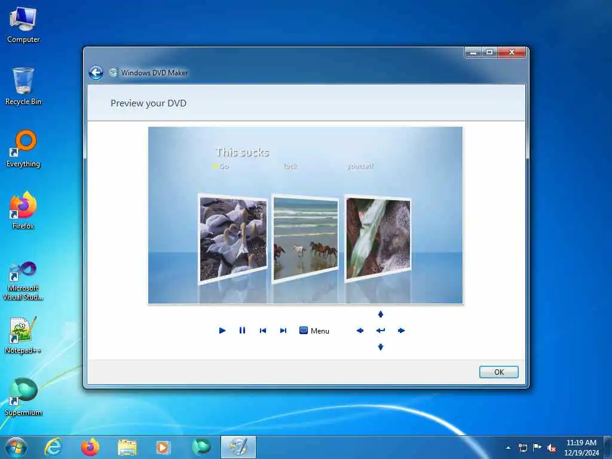Click the 'yourself' menu text item

pos(360,166)
